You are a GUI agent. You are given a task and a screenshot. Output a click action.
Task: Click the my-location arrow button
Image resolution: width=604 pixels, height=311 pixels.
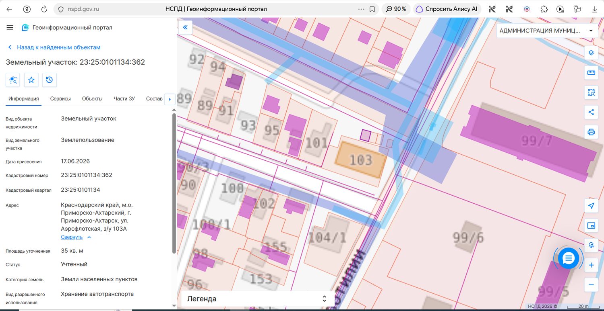[x=591, y=206]
